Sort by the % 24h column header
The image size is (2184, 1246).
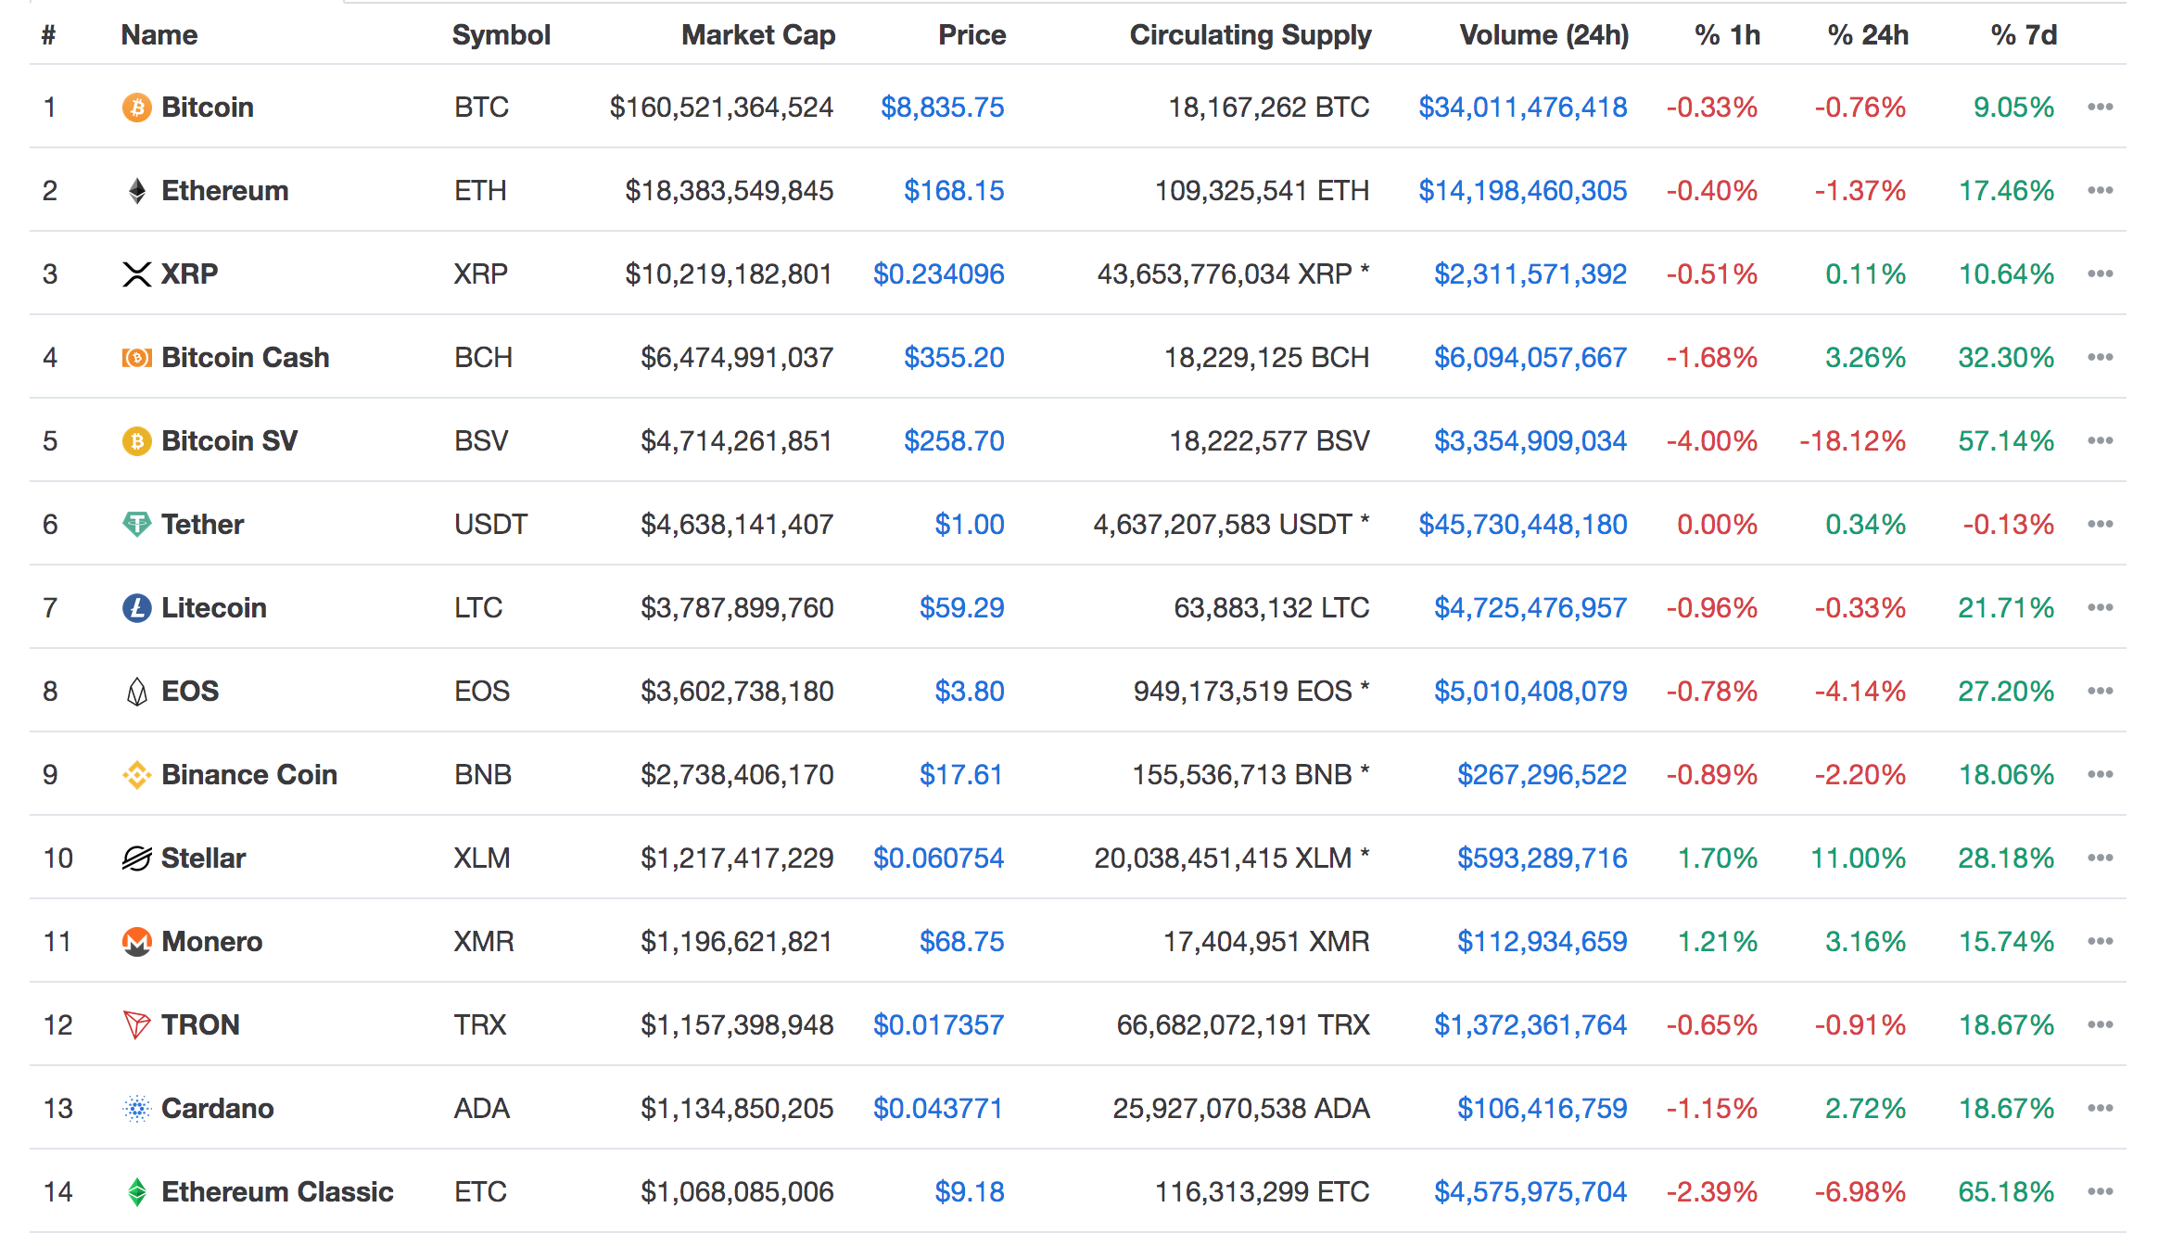1868,35
